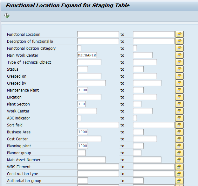This screenshot has height=186, width=198.
Task: Click the Maintenance Plant field showing 1000
Action: coord(83,90)
